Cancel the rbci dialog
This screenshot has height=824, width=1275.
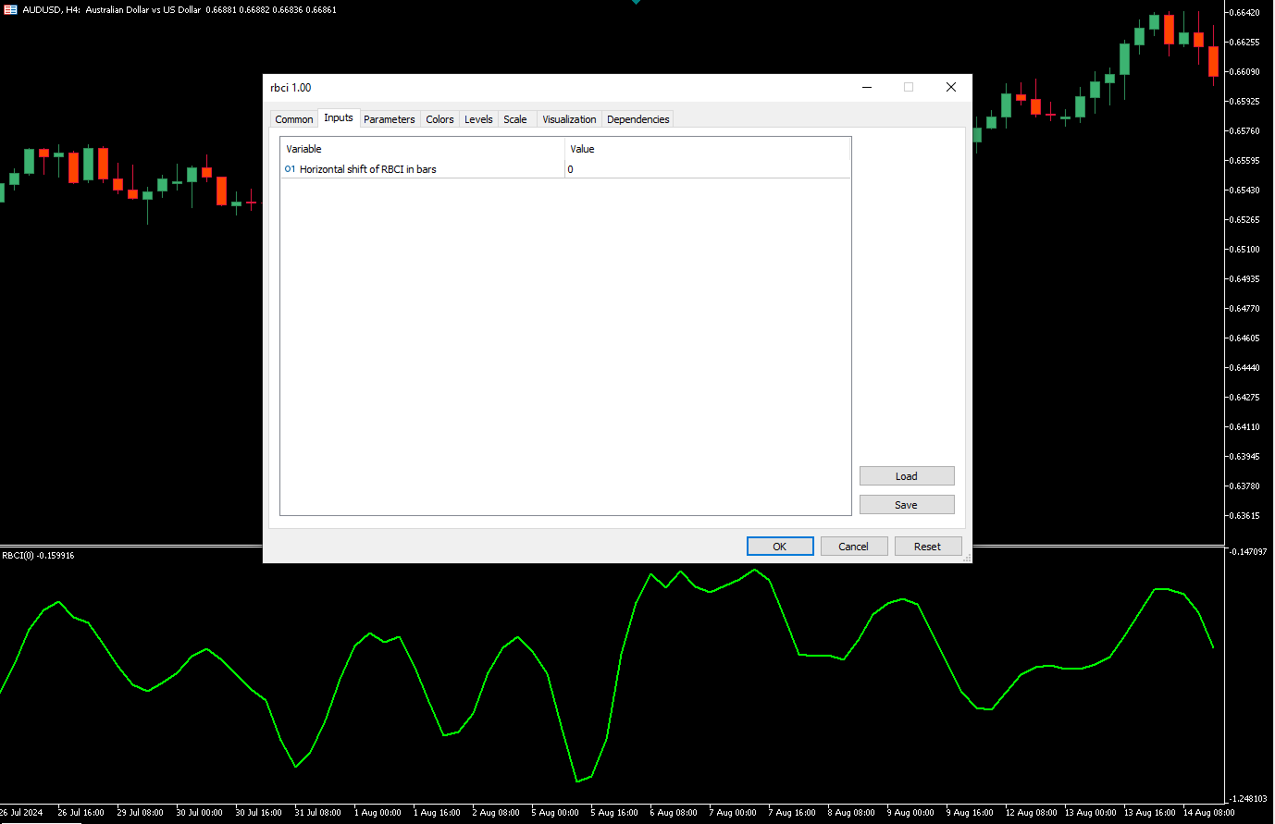tap(854, 547)
